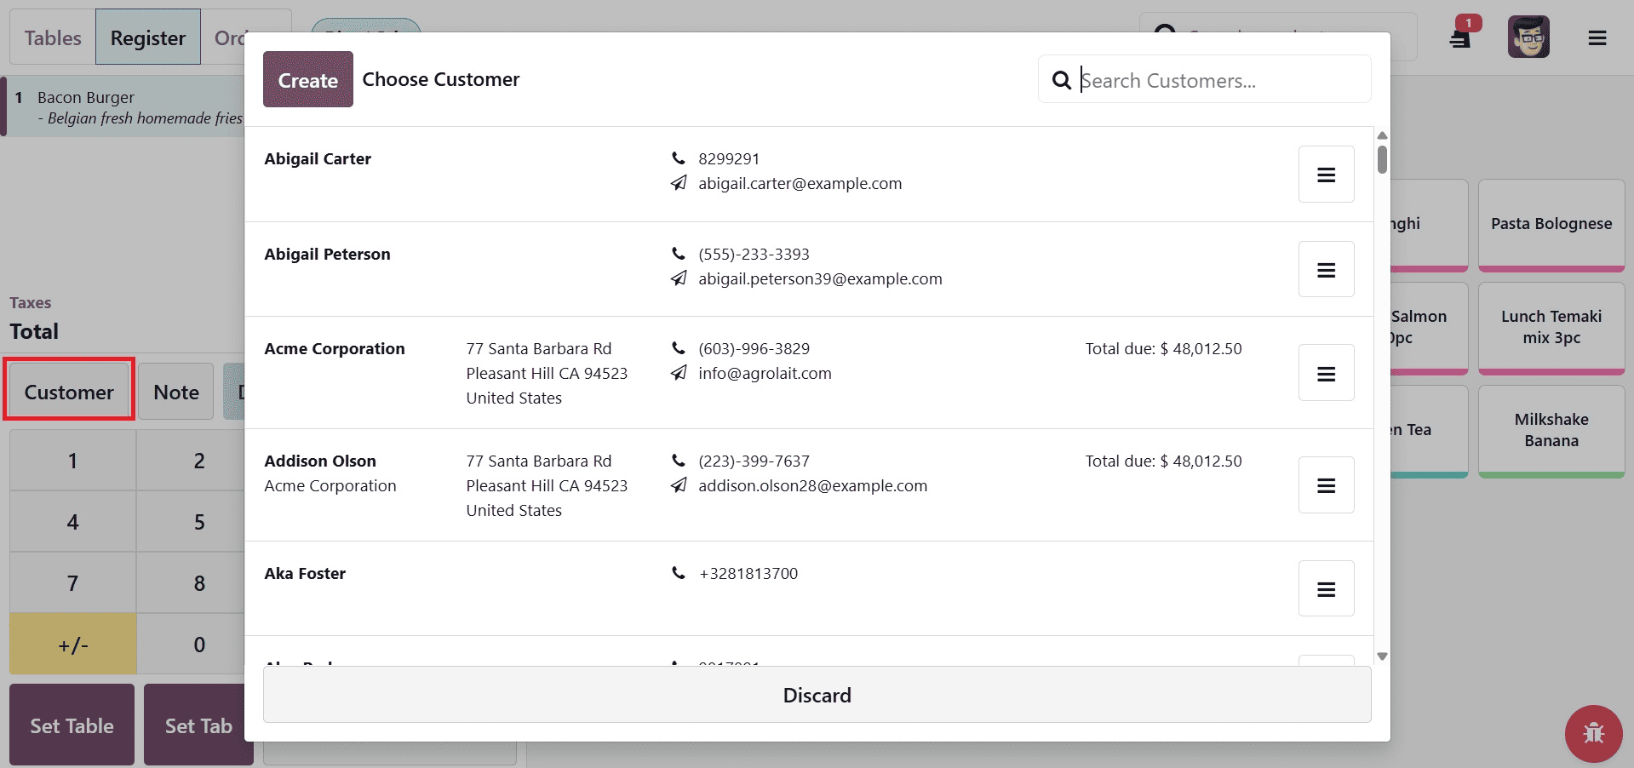Click the debug bug icon at bottom right

1592,733
